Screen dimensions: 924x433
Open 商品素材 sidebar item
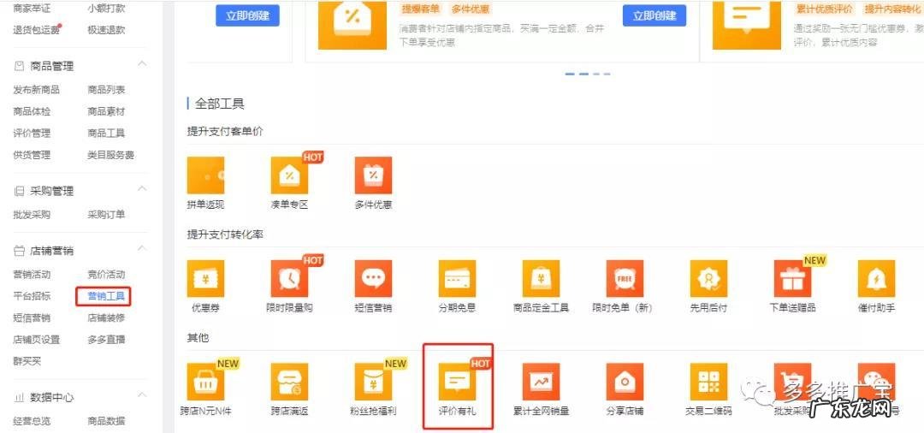[106, 111]
